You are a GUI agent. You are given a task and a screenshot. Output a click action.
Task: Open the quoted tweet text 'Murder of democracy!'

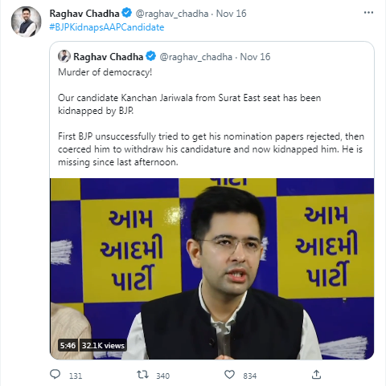(x=105, y=72)
